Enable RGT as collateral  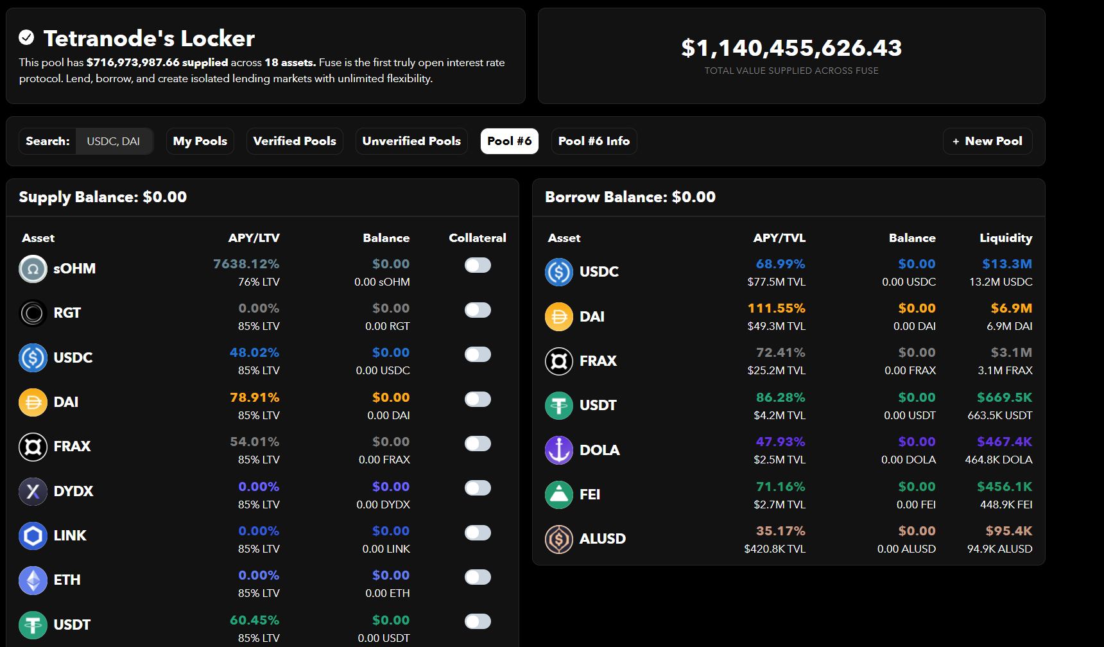pyautogui.click(x=478, y=310)
